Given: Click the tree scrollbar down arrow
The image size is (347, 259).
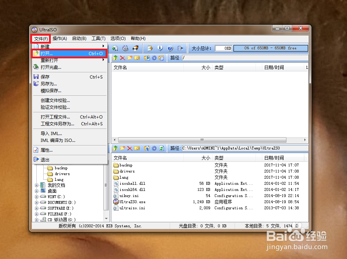Looking at the screenshot, I should [x=106, y=219].
